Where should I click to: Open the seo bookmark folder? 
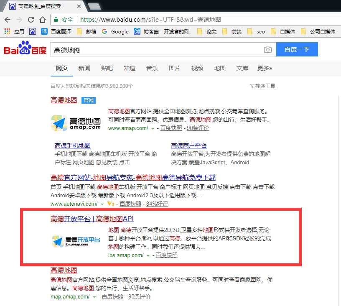[x=256, y=31]
